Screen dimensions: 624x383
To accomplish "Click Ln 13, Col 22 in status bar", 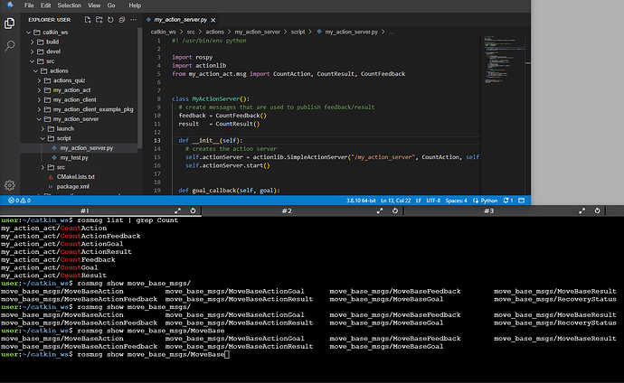I will coord(395,201).
